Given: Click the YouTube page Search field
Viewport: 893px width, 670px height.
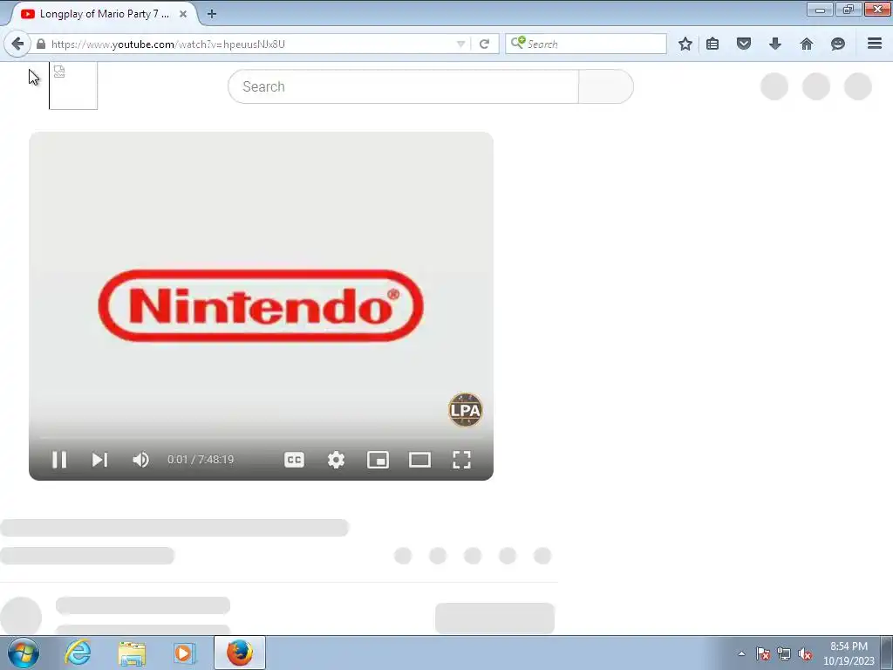Looking at the screenshot, I should [403, 86].
